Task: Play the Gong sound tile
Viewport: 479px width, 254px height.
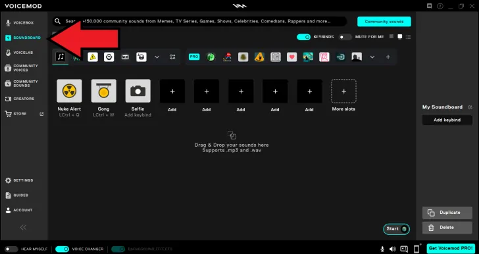Action: click(x=103, y=91)
